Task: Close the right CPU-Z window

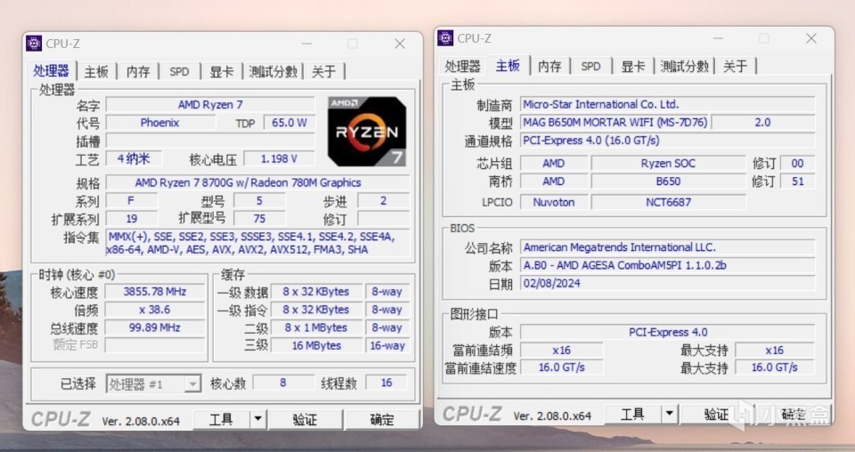Action: pos(811,38)
